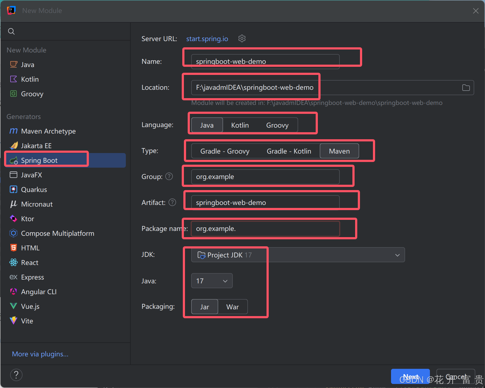Click the Kotlin icon in sidebar
Viewport: 485px width, 388px height.
(14, 79)
